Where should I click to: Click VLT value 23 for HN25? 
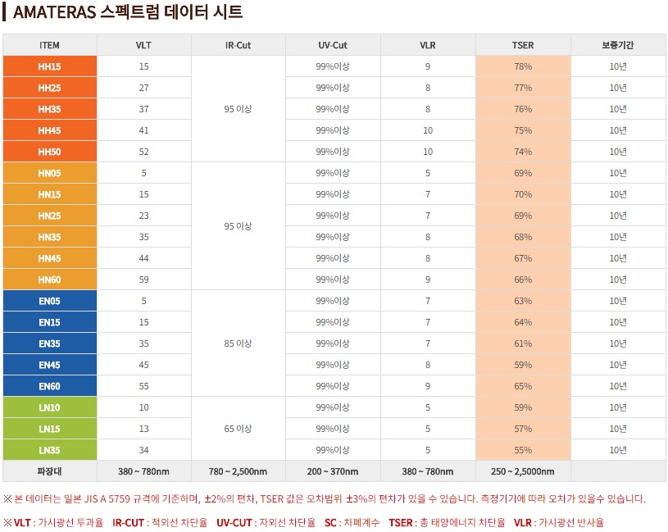(x=144, y=216)
